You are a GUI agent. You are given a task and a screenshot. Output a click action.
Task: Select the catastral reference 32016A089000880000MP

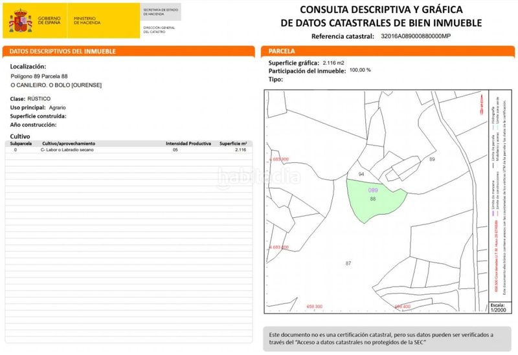(x=416, y=36)
